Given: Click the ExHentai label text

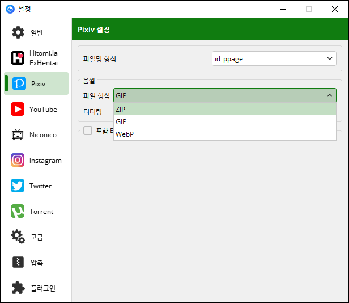Looking at the screenshot, I should (x=44, y=63).
